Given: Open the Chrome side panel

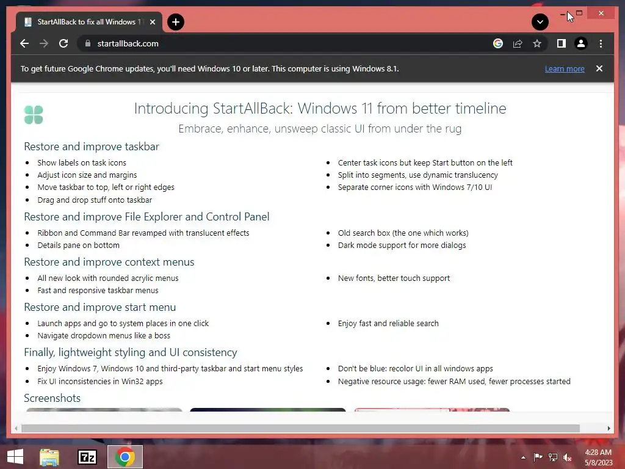Looking at the screenshot, I should tap(562, 43).
